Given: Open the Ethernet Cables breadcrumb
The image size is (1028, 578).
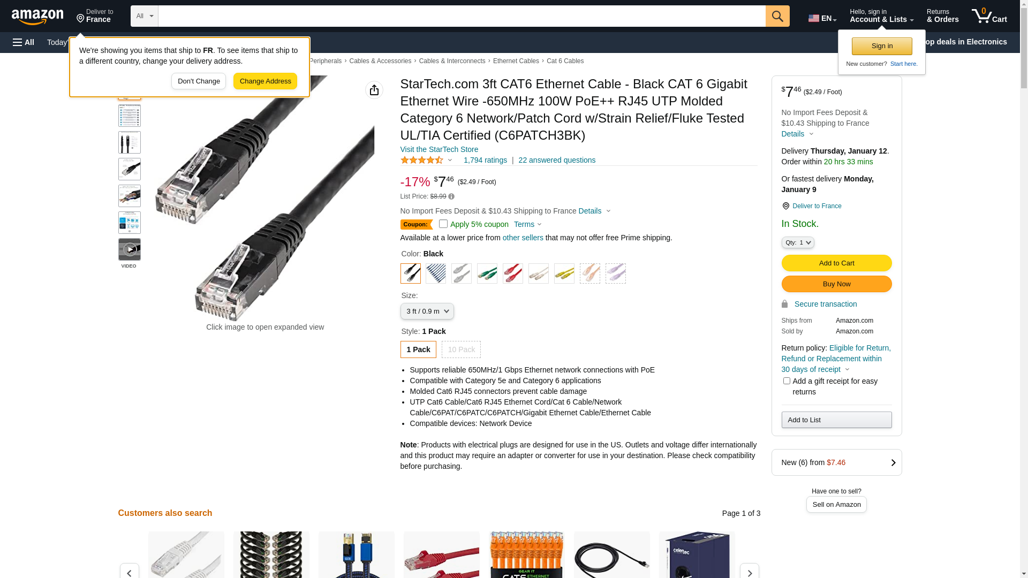Looking at the screenshot, I should point(516,61).
